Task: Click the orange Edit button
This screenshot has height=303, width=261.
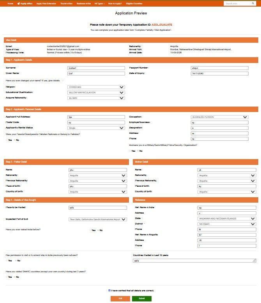Action: (x=120, y=299)
